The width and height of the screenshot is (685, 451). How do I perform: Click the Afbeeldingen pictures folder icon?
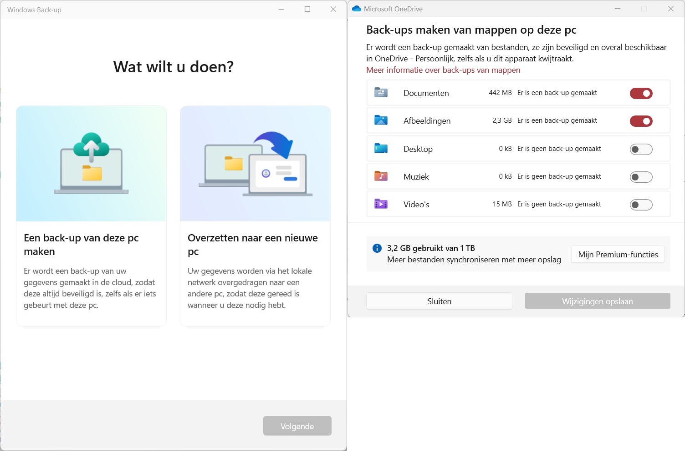(381, 120)
